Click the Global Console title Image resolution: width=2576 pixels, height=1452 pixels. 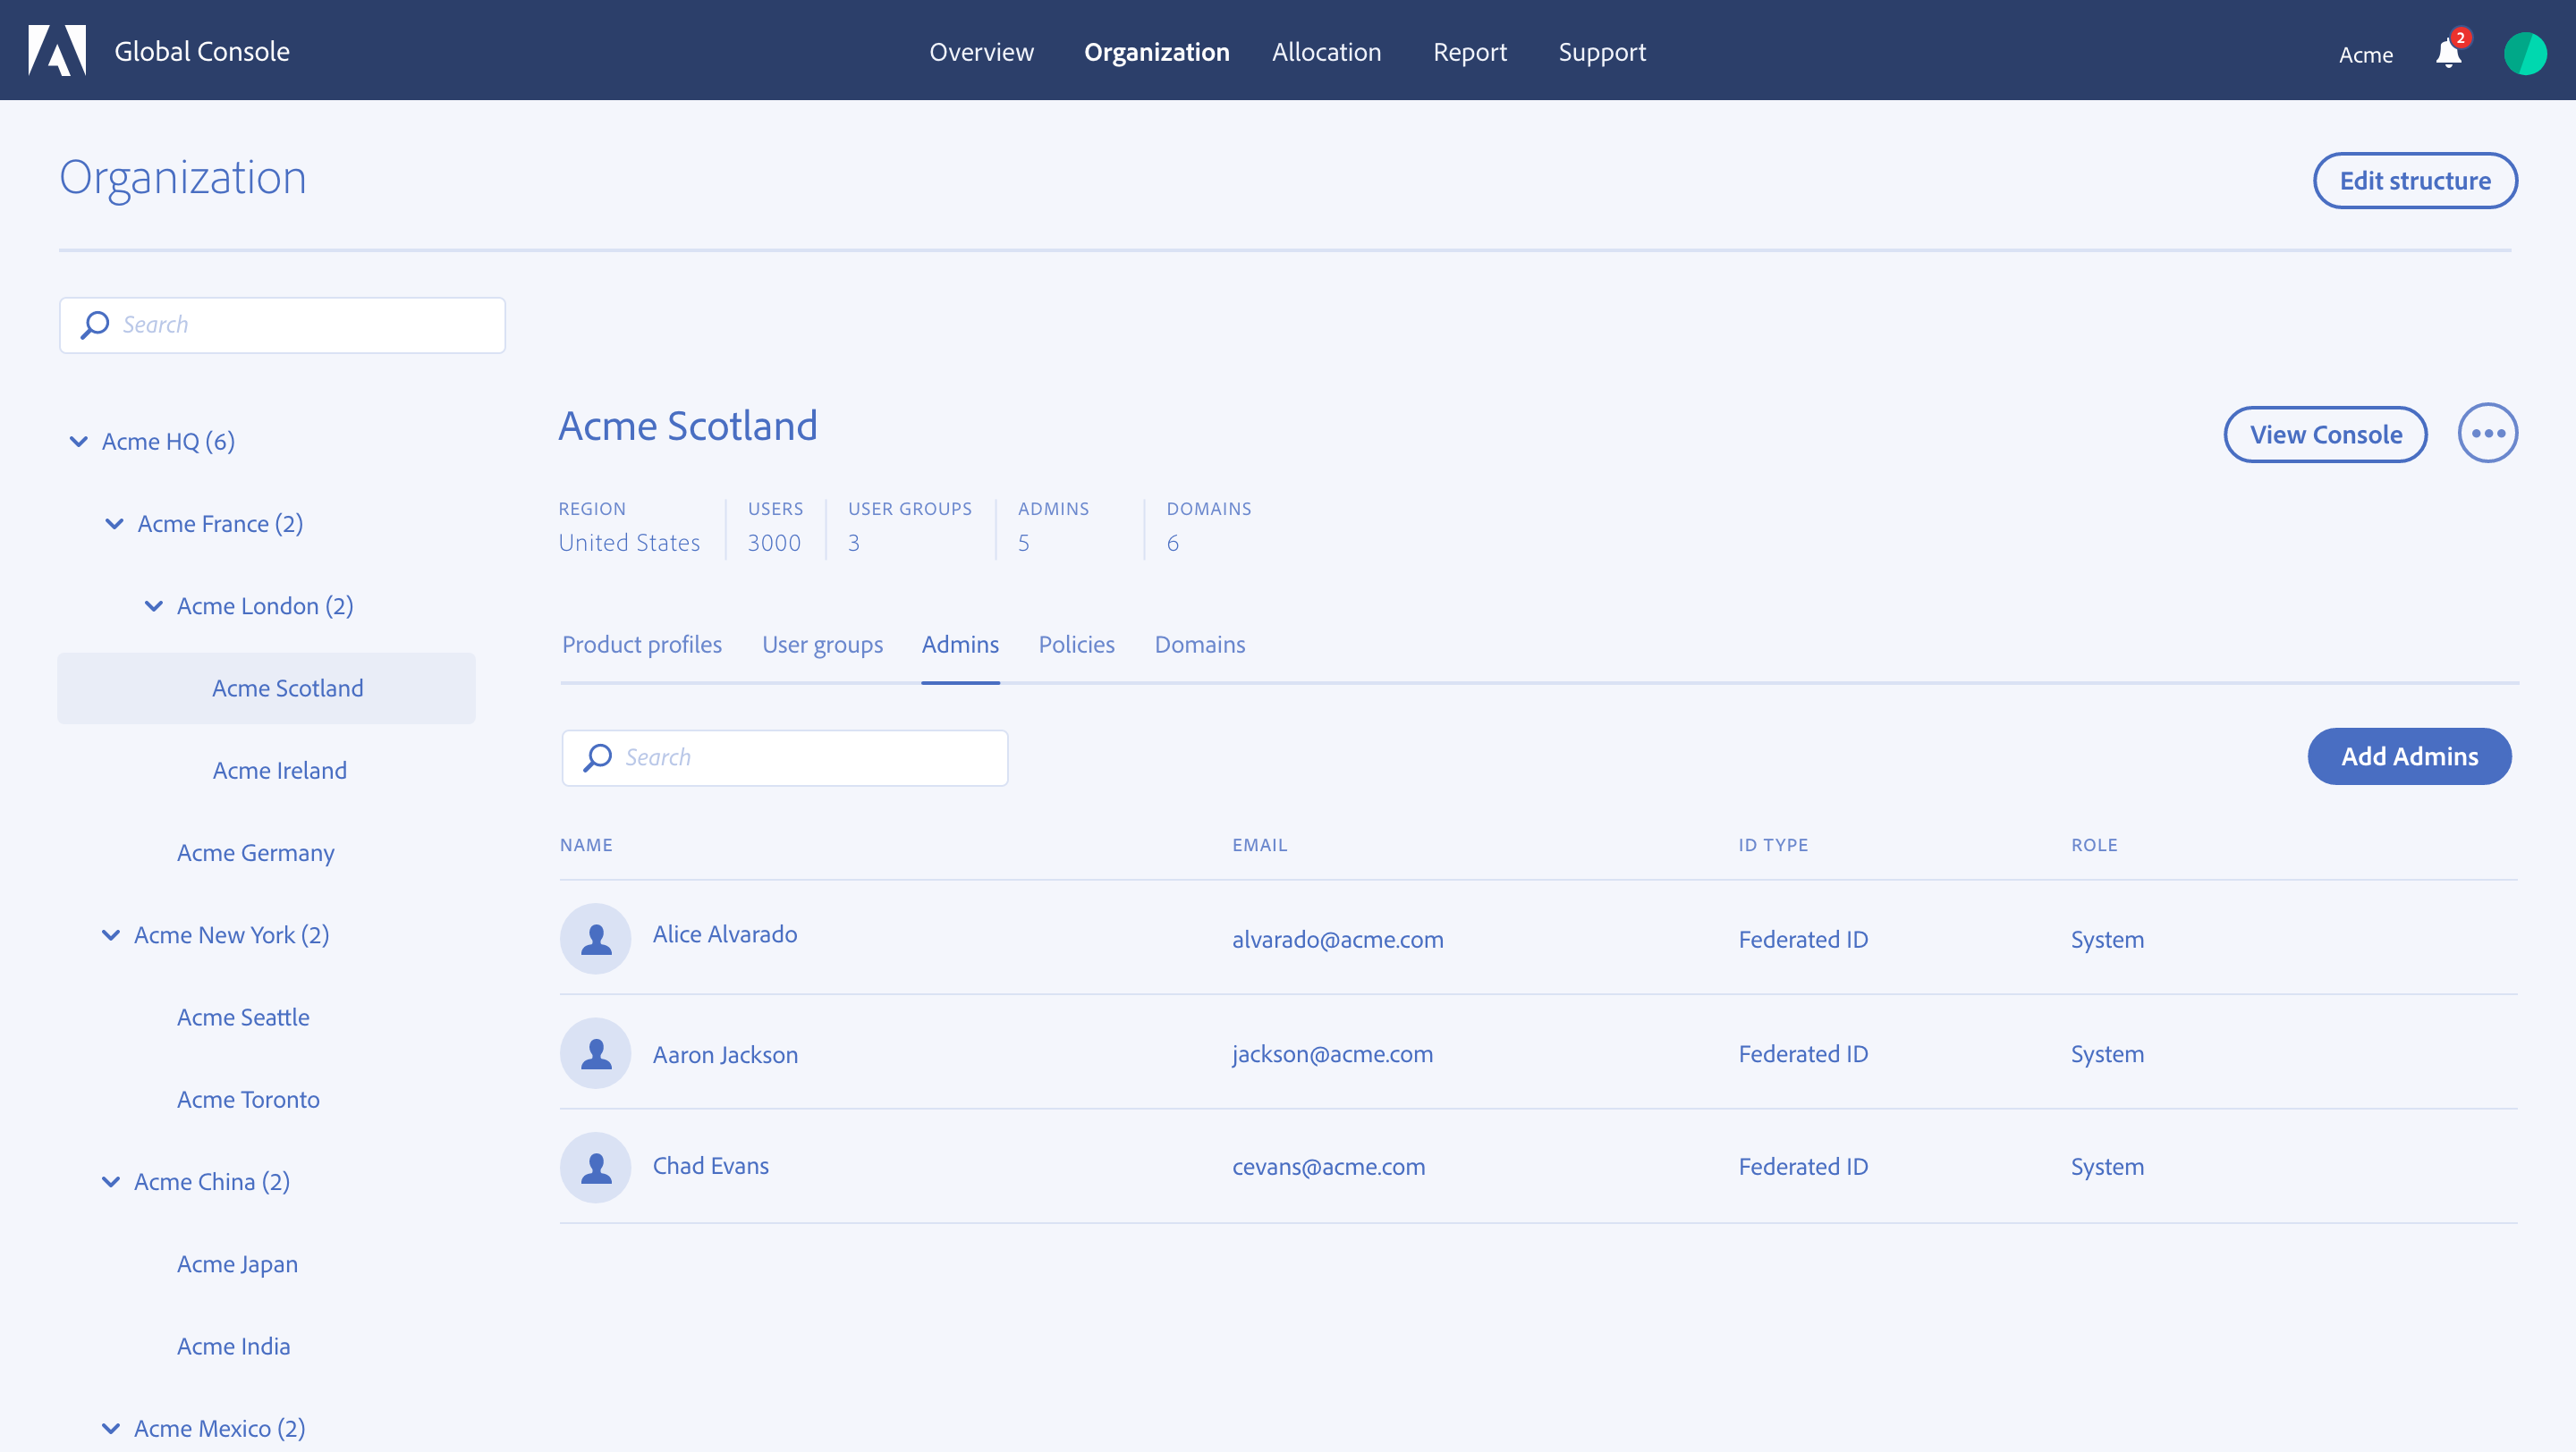click(202, 51)
